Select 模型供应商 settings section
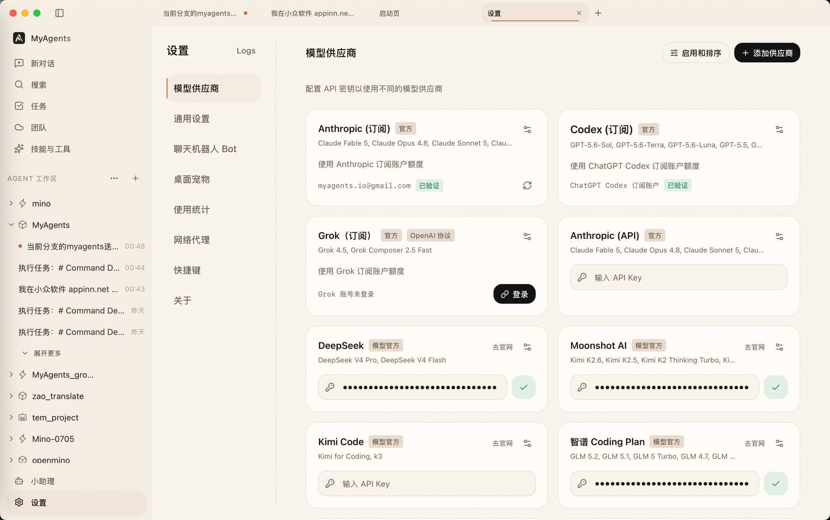This screenshot has width=830, height=520. pos(214,88)
